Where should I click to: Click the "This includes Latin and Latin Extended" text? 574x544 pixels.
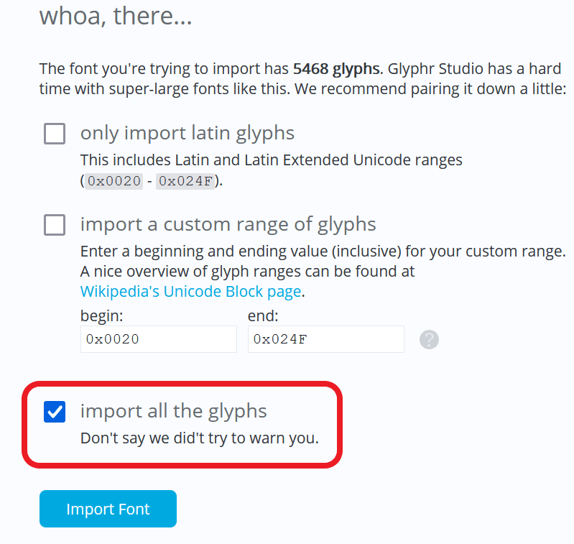click(271, 160)
